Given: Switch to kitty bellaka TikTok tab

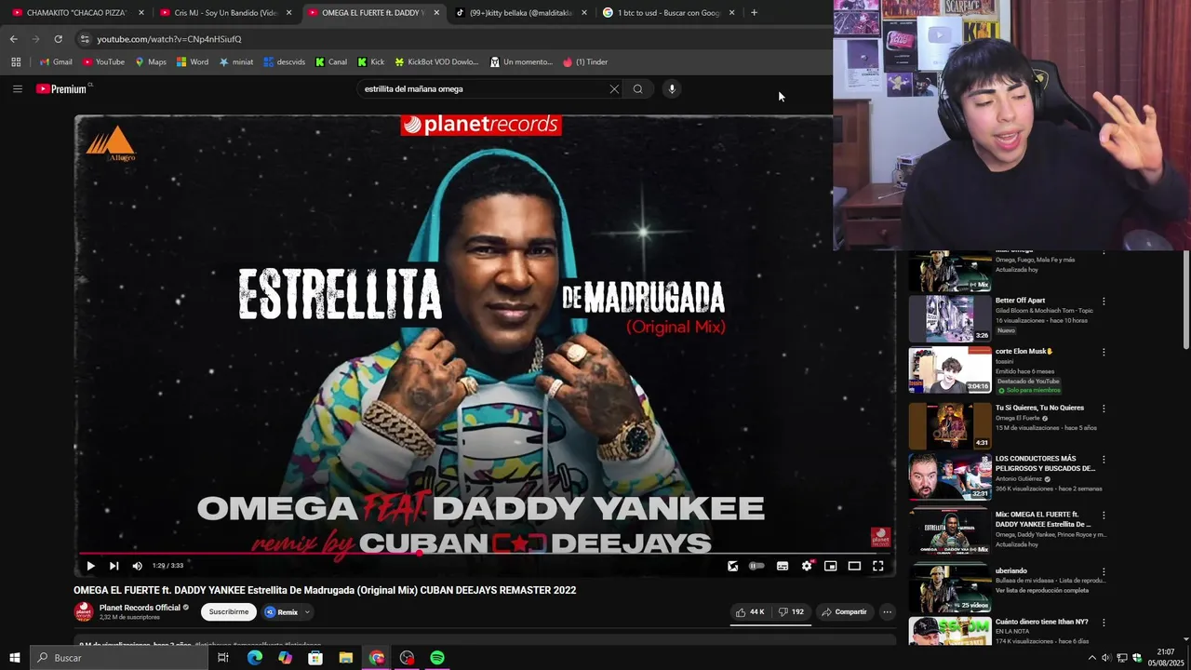Looking at the screenshot, I should tap(521, 13).
